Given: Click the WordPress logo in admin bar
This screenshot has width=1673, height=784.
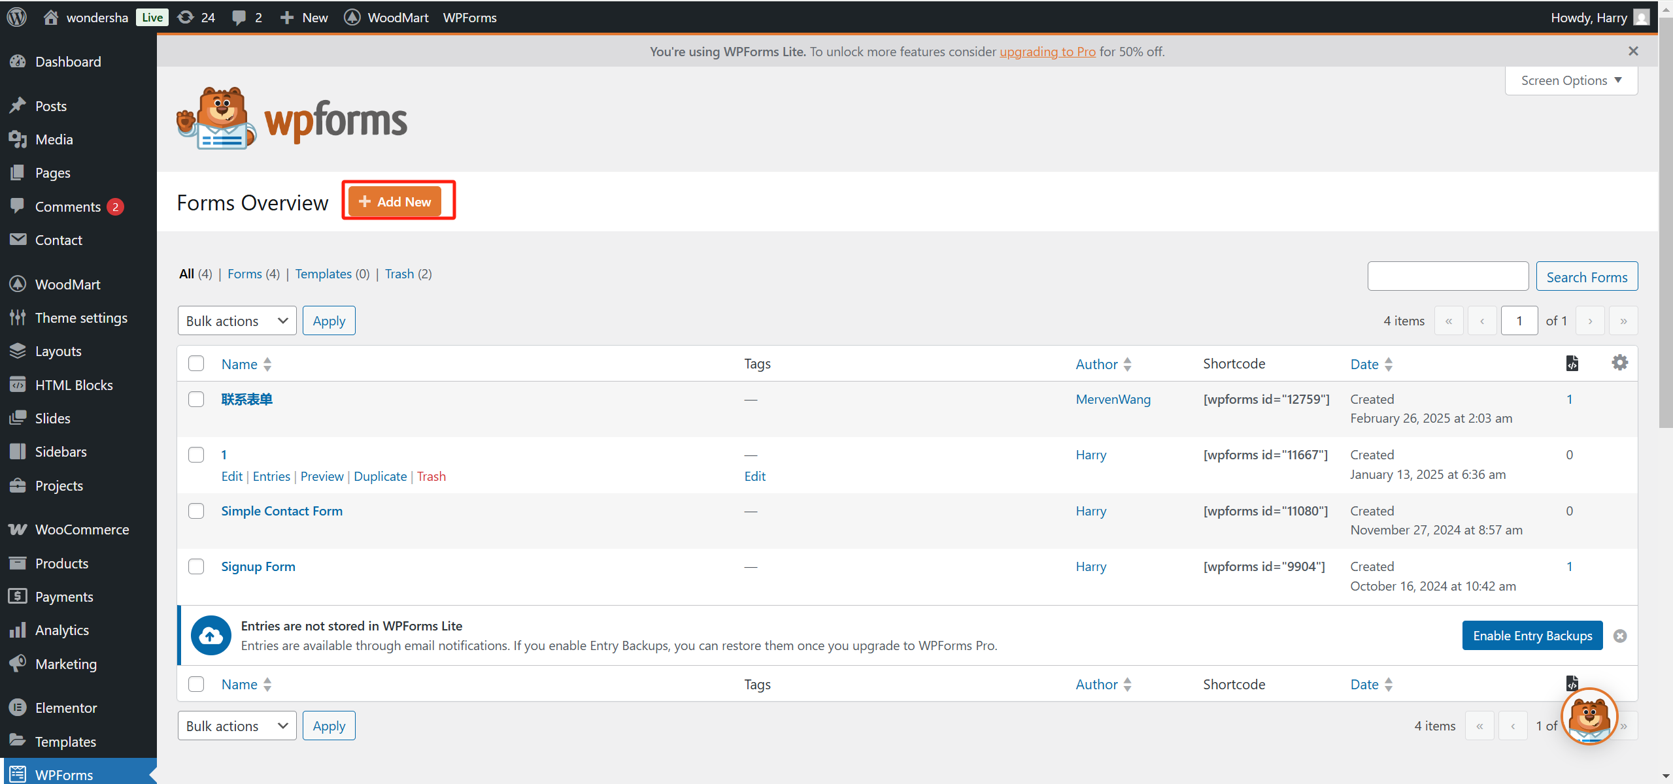Looking at the screenshot, I should 17,17.
